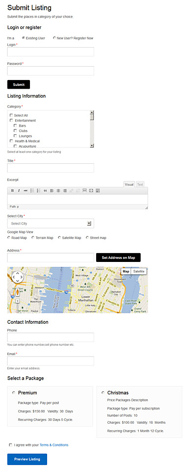Viewport: 184px width, 466px height.
Task: Switch to the Text editor tab
Action: (140, 184)
